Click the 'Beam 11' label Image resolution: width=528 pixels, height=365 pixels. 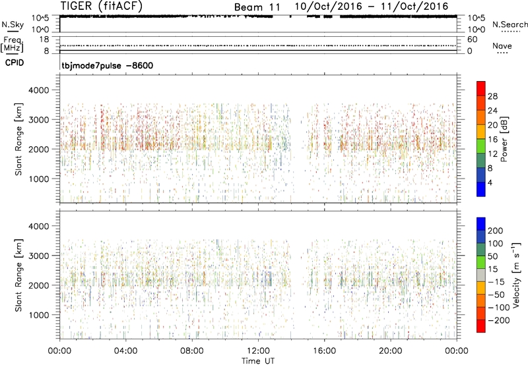[257, 7]
